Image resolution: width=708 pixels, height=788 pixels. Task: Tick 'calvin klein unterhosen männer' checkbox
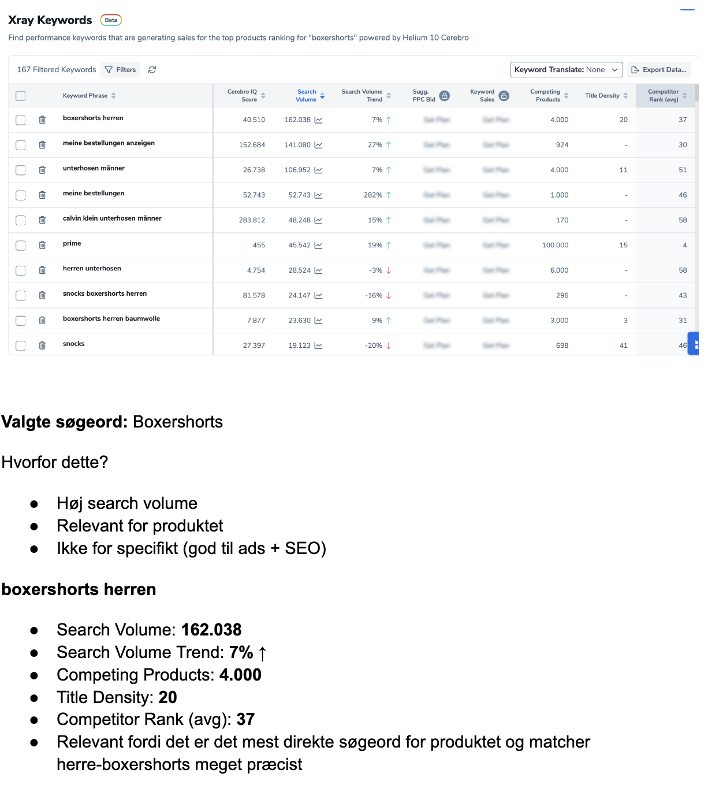21,220
